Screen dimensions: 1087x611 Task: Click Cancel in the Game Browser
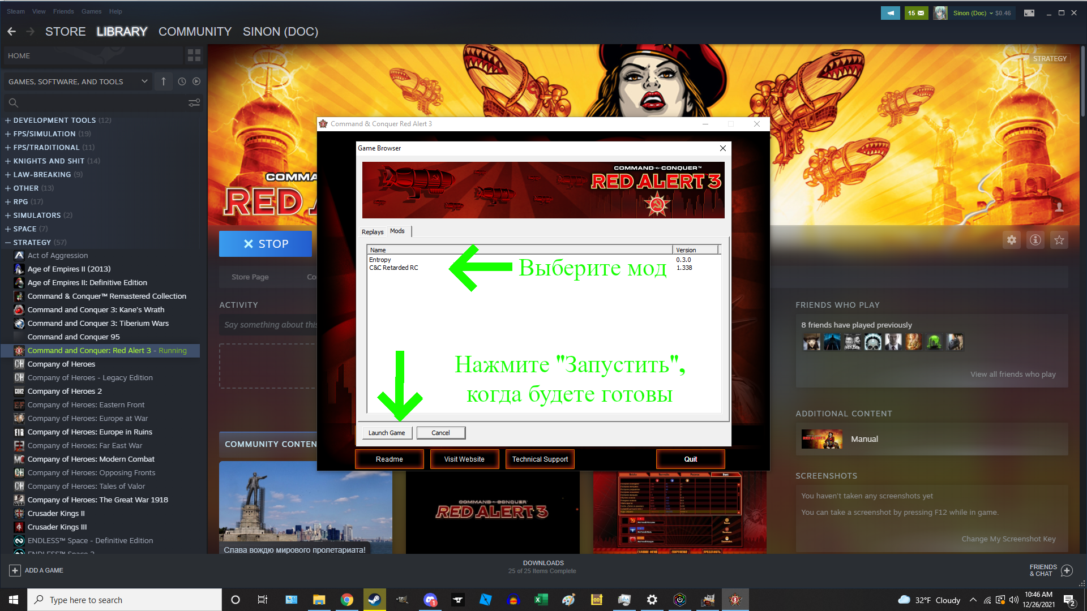click(x=441, y=433)
